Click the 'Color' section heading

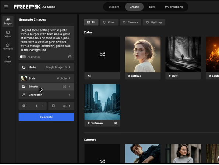88,32
